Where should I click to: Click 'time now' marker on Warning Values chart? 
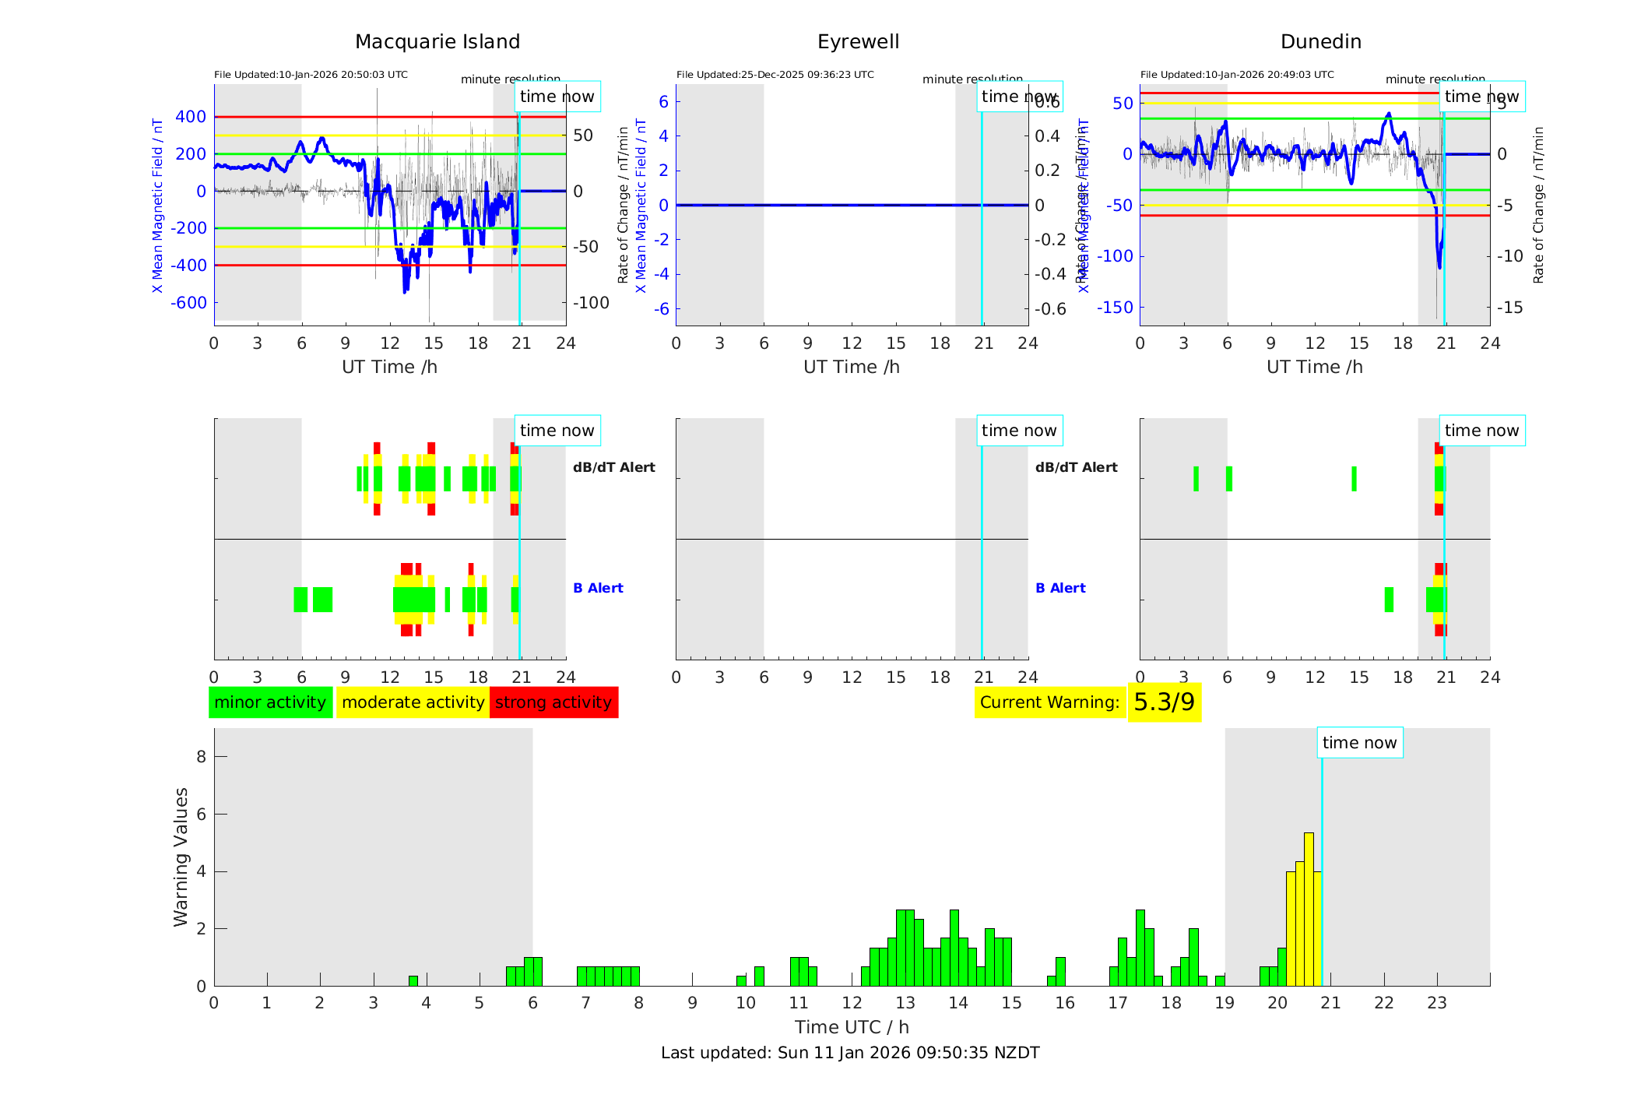click(x=1359, y=743)
